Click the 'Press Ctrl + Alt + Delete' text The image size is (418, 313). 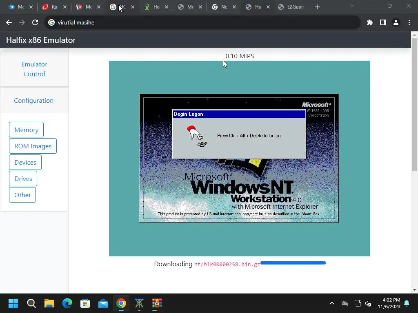pos(249,136)
